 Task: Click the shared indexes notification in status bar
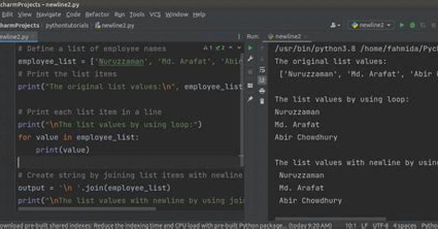[166, 225]
